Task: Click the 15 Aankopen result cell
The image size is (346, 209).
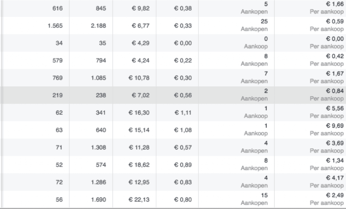Action: 254,200
